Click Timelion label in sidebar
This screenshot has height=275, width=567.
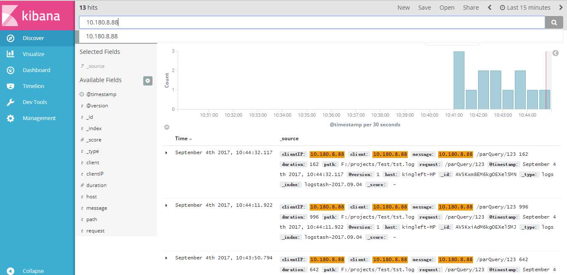coord(33,86)
